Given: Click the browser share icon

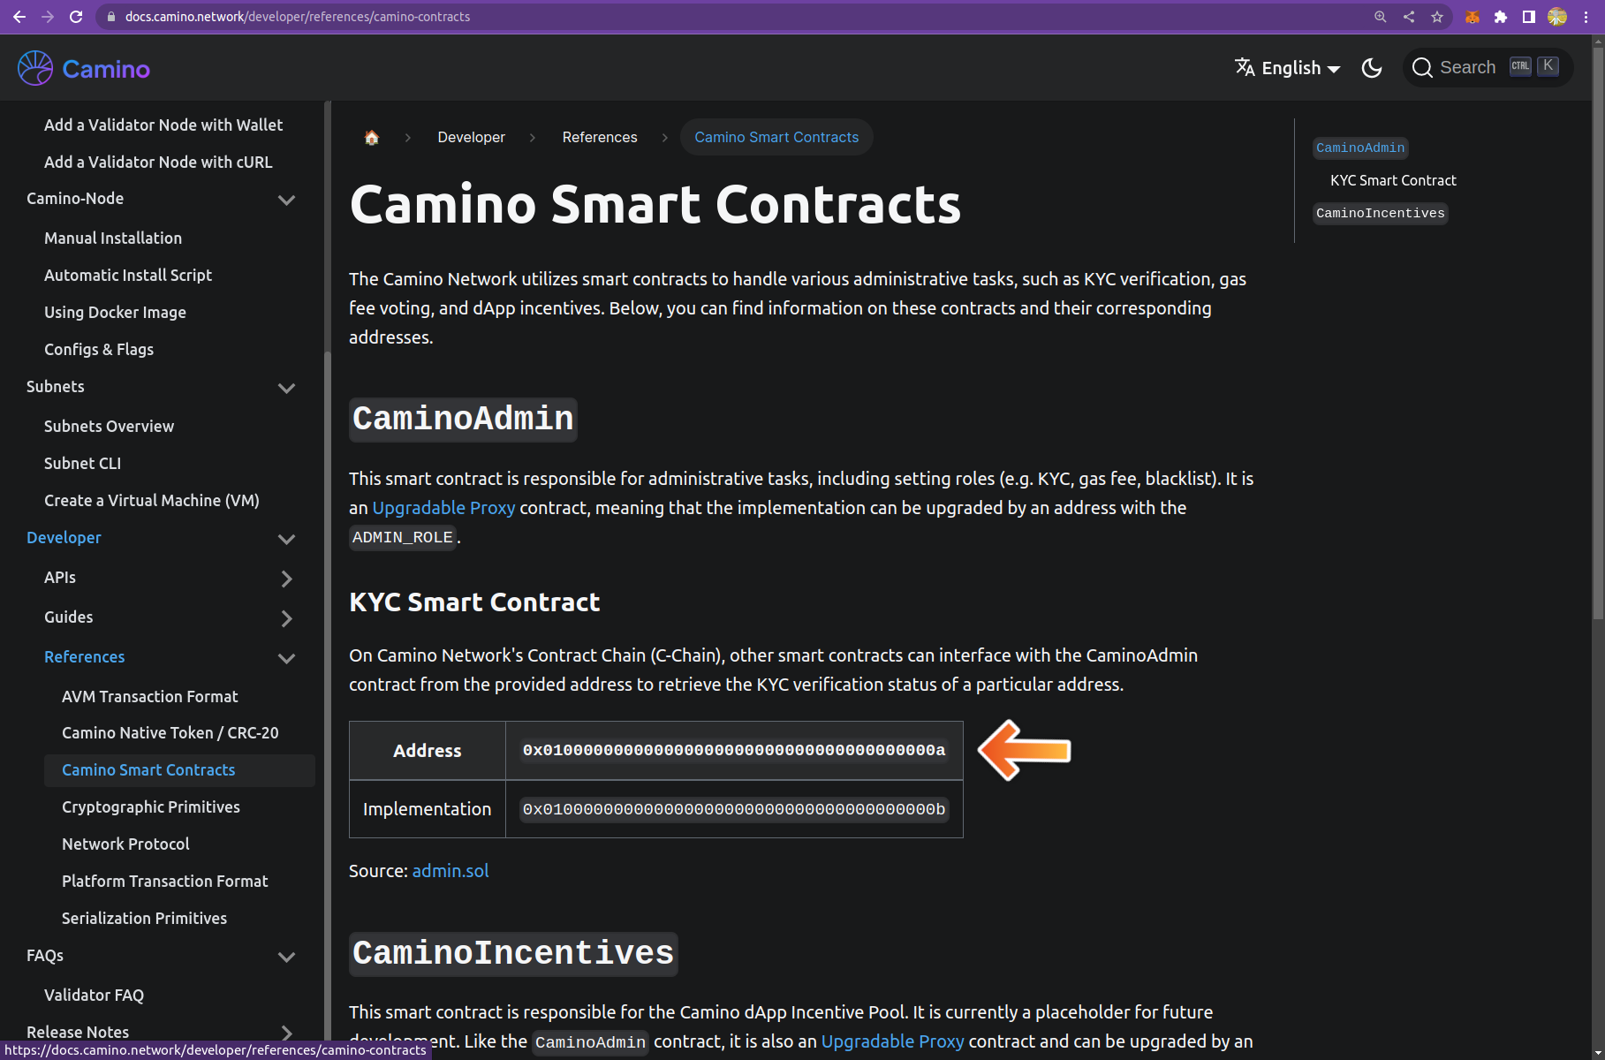Looking at the screenshot, I should coord(1409,17).
